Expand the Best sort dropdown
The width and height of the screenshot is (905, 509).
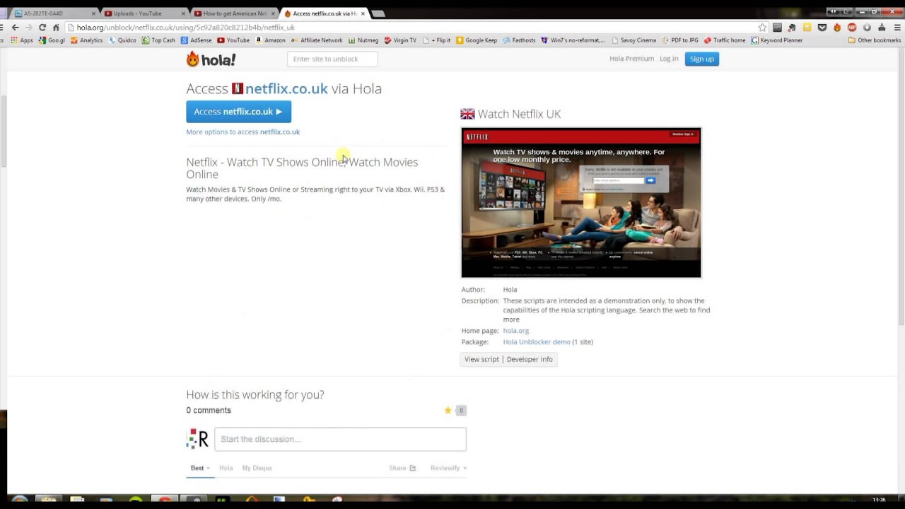point(200,468)
